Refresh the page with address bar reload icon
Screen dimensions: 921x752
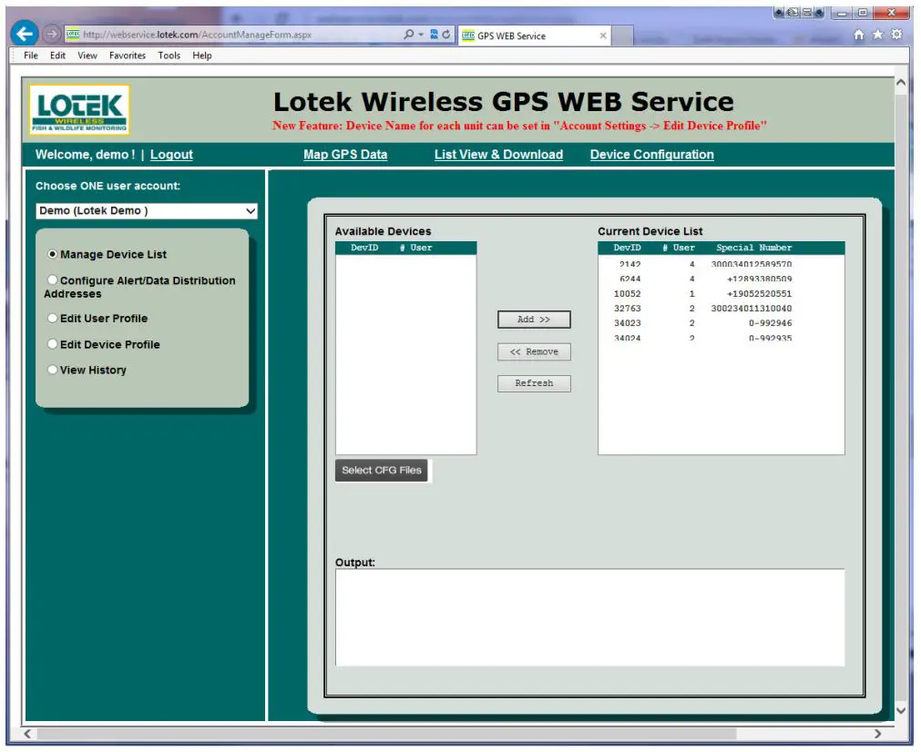point(446,35)
